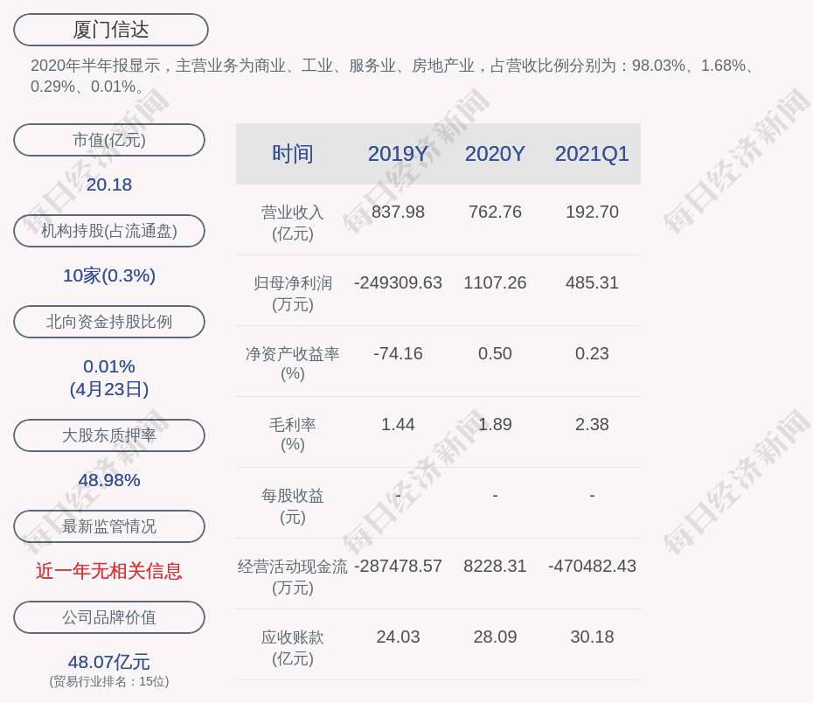Screen dimensions: 813x703
Task: Click revenue value 762.76
Action: [x=495, y=212]
